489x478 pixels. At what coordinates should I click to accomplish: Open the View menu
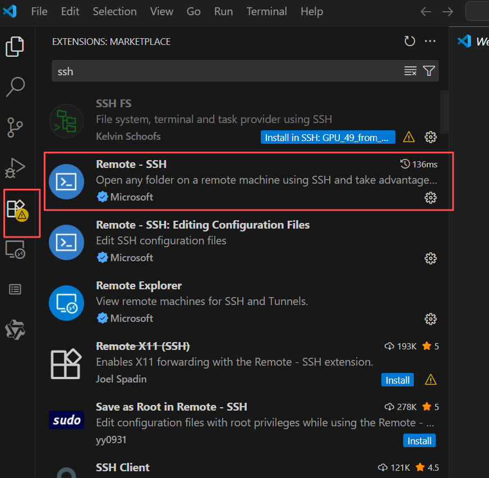coord(162,12)
